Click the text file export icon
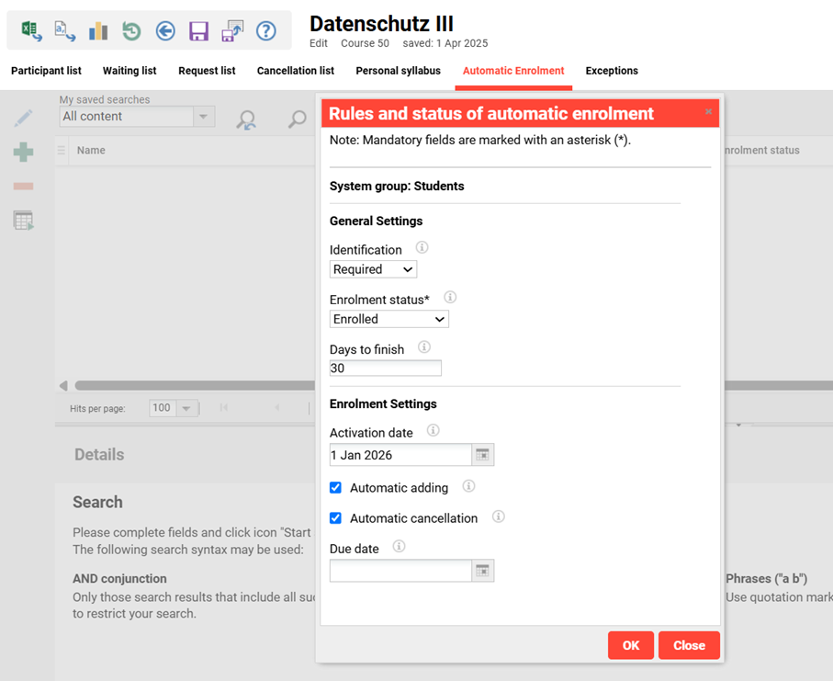Viewport: 833px width, 681px height. [65, 31]
